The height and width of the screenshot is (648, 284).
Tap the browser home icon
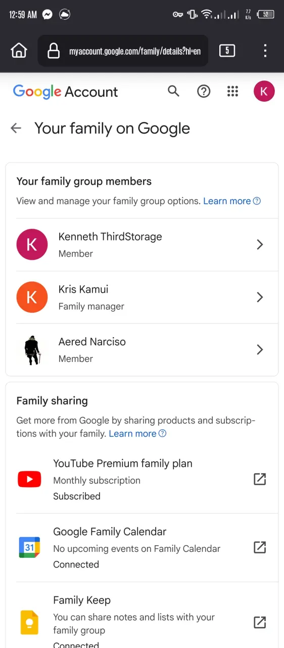pyautogui.click(x=19, y=51)
